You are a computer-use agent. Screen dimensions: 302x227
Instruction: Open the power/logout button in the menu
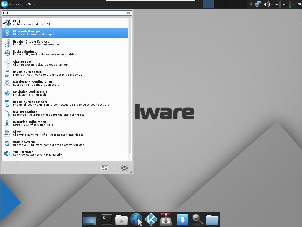pos(125,168)
